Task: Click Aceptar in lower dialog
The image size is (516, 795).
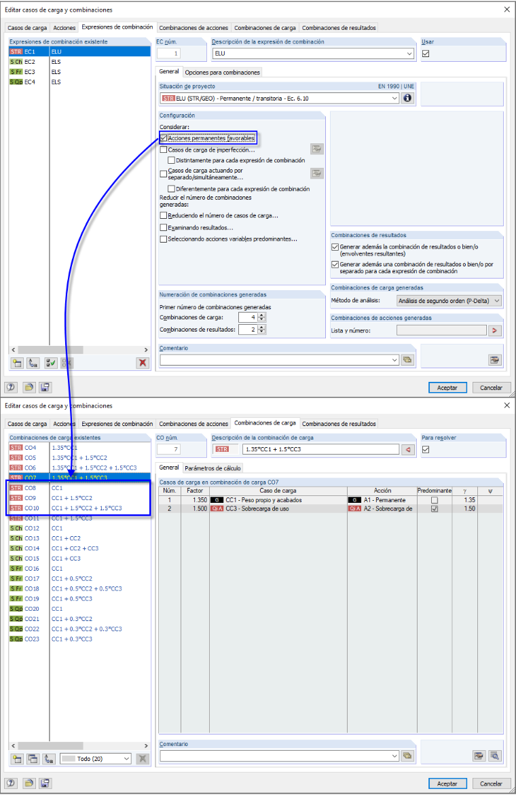Action: tap(447, 784)
